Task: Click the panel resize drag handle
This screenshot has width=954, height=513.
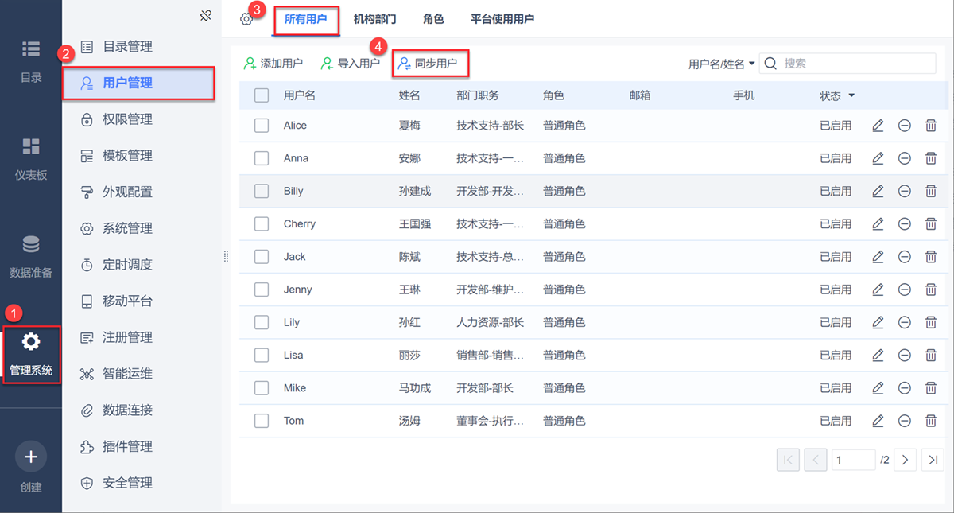Action: coord(226,256)
